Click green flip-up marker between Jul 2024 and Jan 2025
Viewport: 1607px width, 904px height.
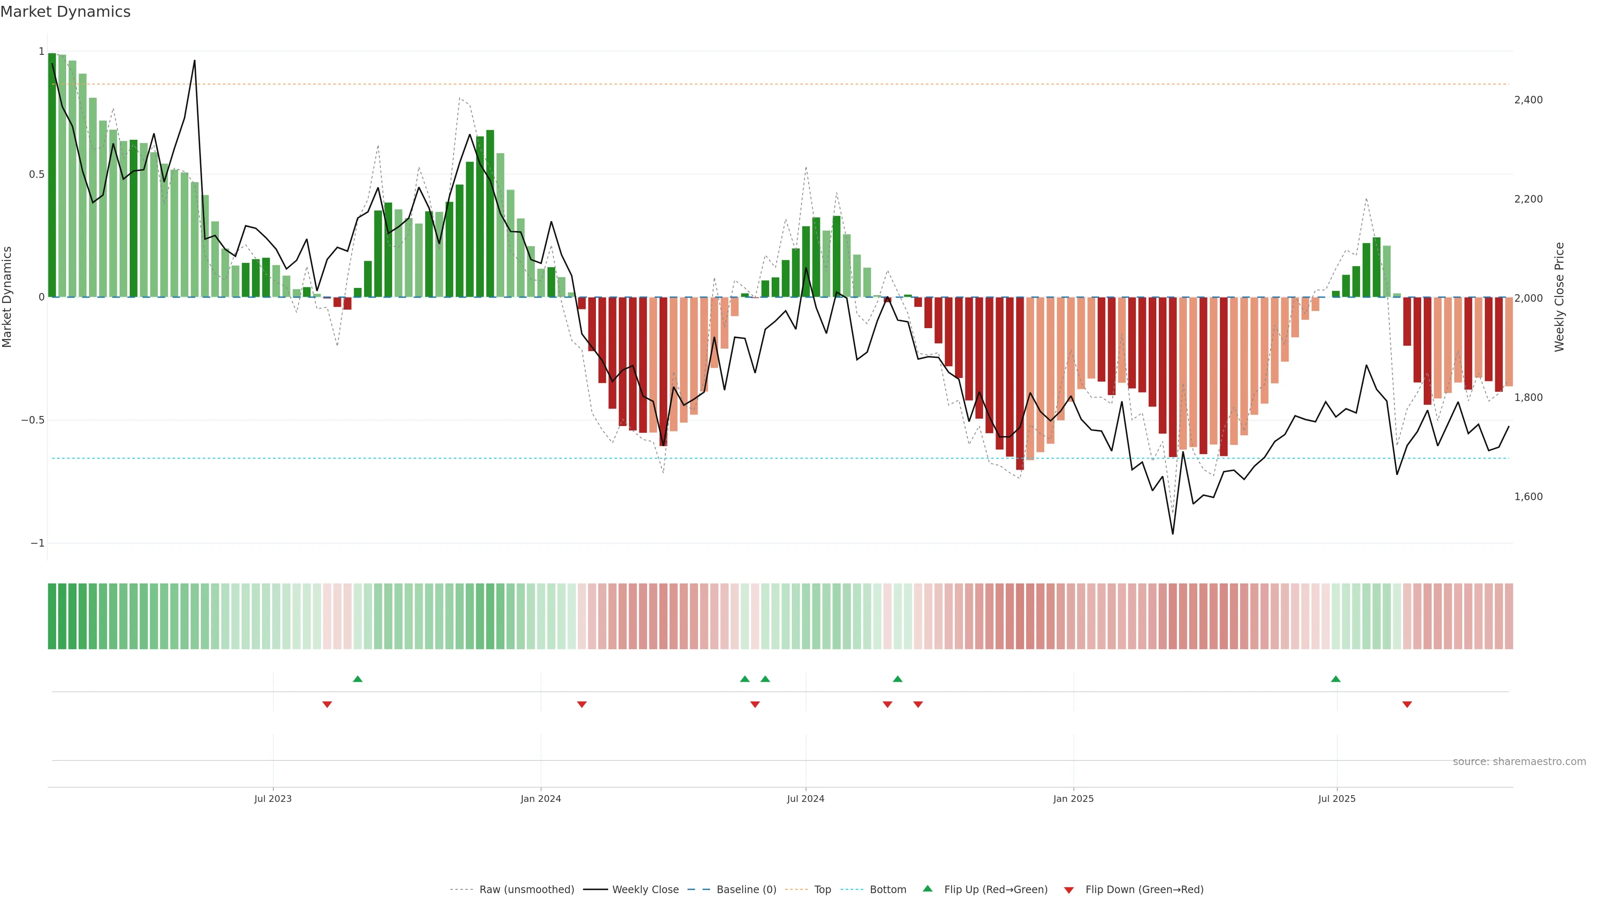pos(897,679)
